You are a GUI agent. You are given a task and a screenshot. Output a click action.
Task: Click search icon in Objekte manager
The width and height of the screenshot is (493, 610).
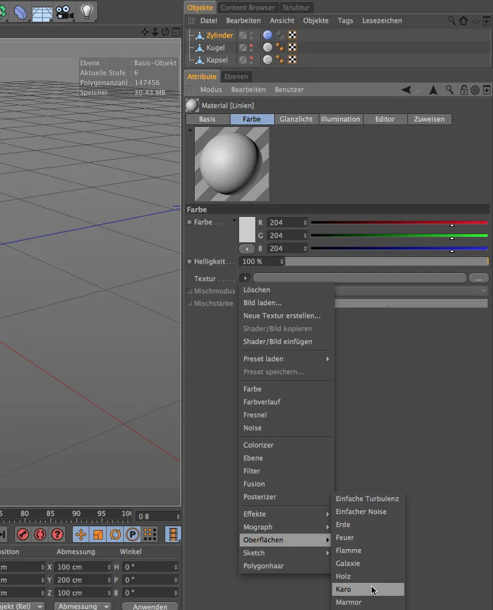451,20
